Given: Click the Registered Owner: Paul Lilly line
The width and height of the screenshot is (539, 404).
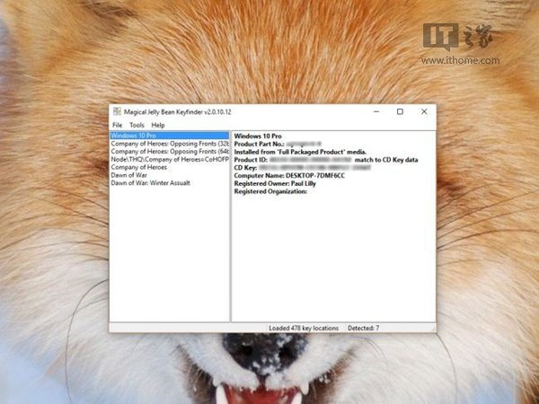Looking at the screenshot, I should tap(275, 183).
